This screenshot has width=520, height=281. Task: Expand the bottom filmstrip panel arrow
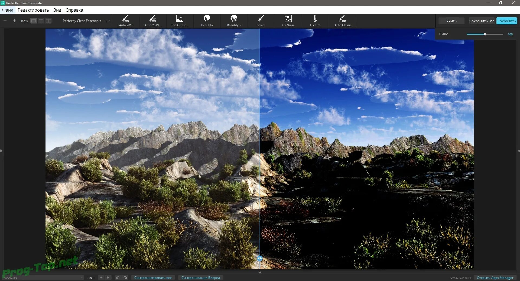260,272
